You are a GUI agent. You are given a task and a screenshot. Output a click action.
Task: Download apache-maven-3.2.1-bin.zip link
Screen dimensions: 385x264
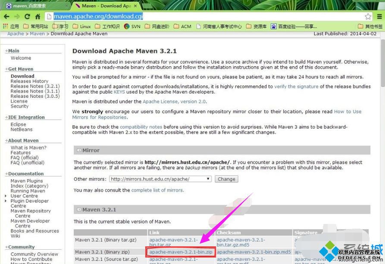coord(181,252)
